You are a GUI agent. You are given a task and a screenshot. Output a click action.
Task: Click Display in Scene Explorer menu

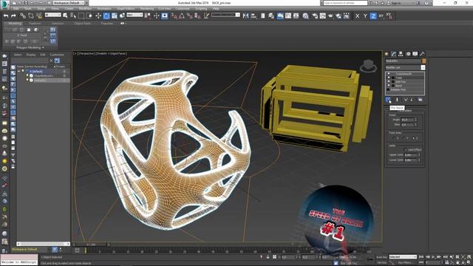[x=31, y=55]
